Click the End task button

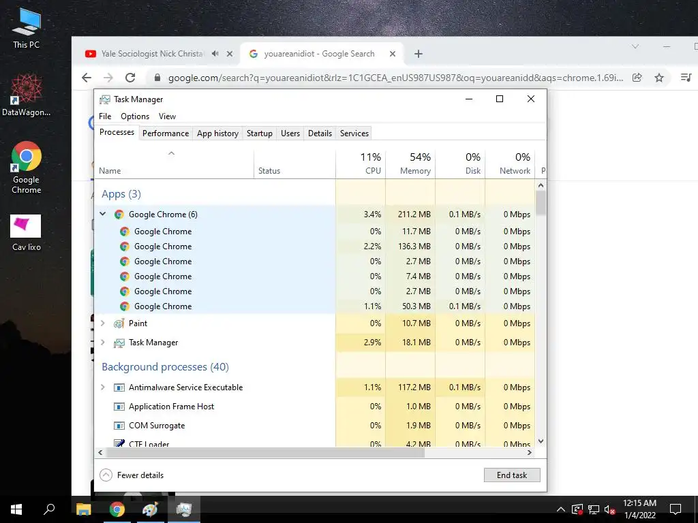[512, 475]
